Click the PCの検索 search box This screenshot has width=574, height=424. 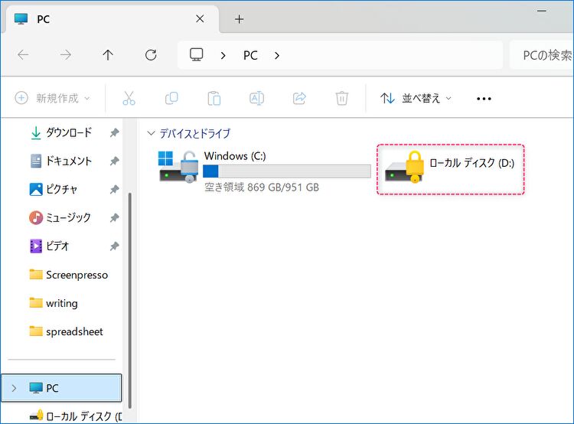(x=540, y=55)
